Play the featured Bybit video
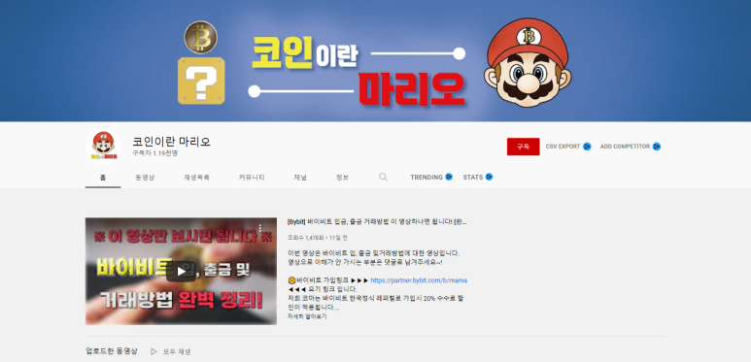Screen dimensions: 751x362 coord(181,271)
